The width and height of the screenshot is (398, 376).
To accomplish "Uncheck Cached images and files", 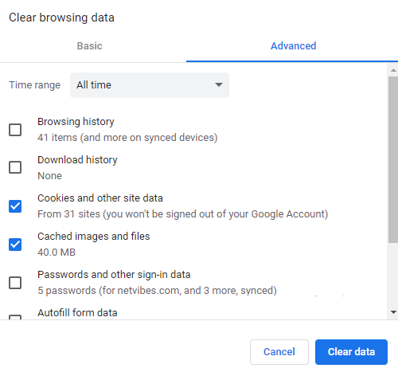I will click(x=15, y=245).
